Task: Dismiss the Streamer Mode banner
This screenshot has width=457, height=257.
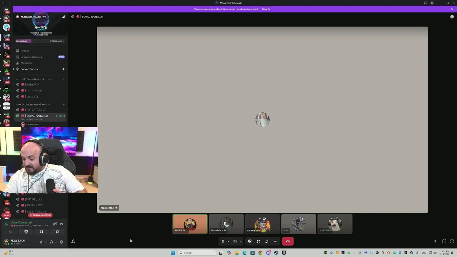Action: coord(452,9)
